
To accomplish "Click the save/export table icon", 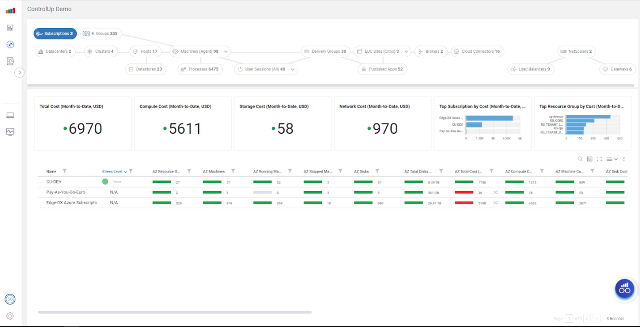I will [589, 159].
